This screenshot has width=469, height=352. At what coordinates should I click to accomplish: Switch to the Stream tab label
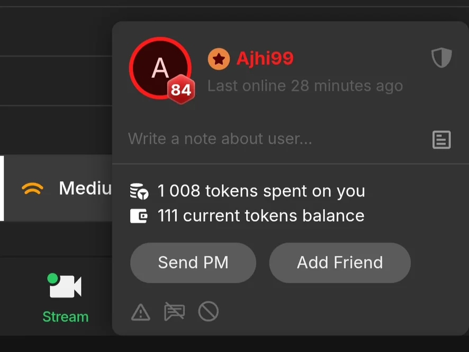66,317
